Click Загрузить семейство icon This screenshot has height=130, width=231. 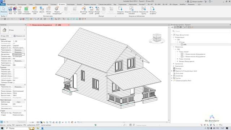coord(120,10)
